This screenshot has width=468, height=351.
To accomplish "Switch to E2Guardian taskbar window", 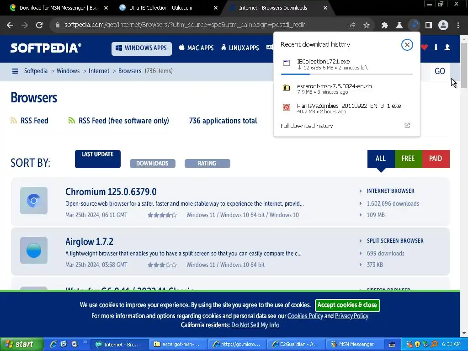I will point(295,345).
